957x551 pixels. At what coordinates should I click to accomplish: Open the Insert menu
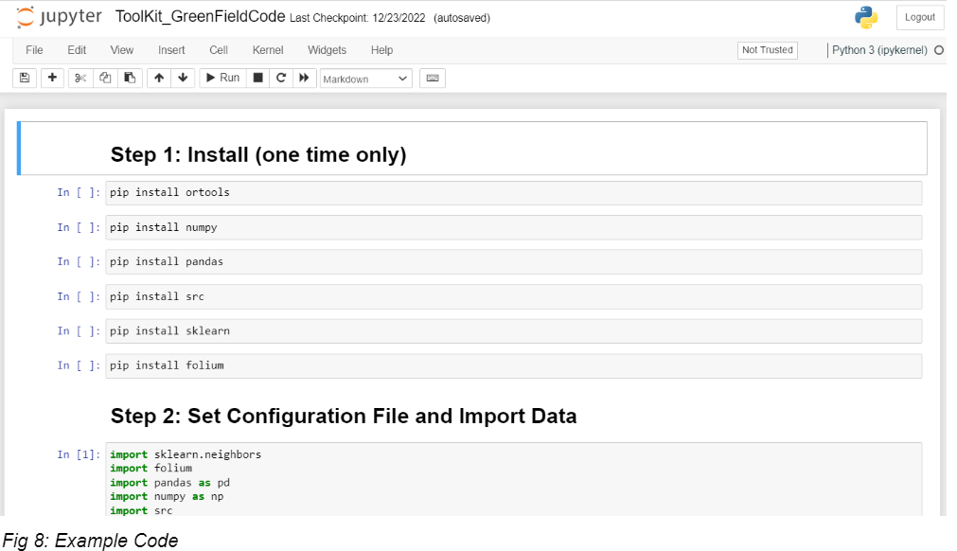(x=171, y=50)
